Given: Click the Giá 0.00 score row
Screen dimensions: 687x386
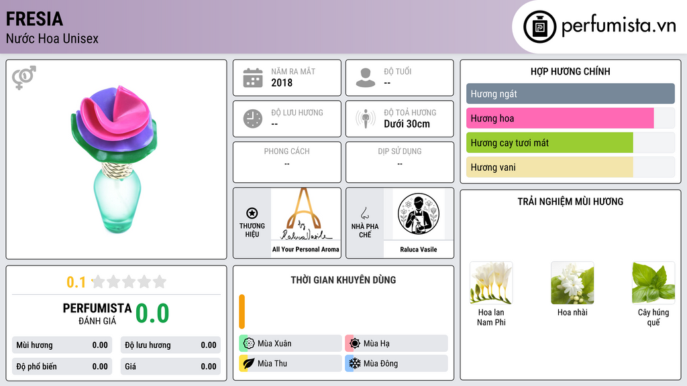Looking at the screenshot, I should pyautogui.click(x=170, y=367).
